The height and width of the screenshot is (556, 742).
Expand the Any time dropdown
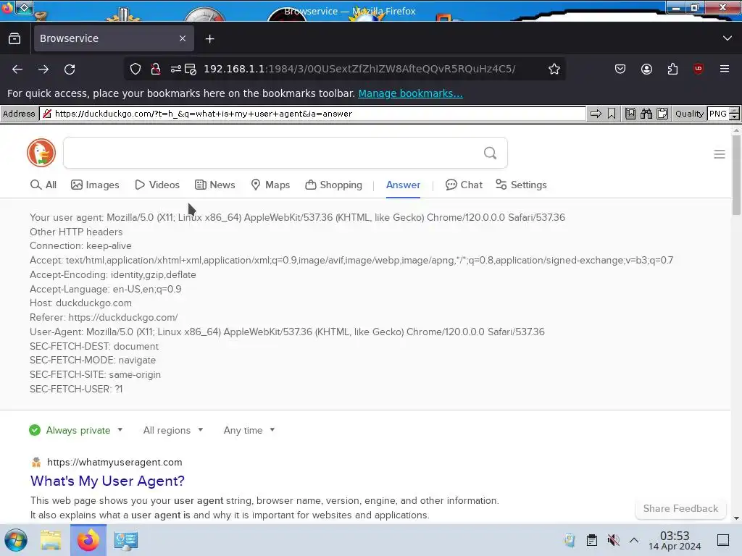tap(249, 430)
